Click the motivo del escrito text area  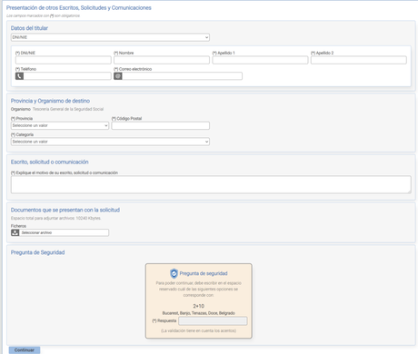click(x=211, y=184)
